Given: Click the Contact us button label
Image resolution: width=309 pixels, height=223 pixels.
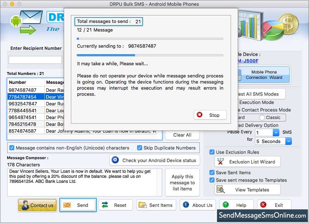Looking at the screenshot, I should click(42, 205).
